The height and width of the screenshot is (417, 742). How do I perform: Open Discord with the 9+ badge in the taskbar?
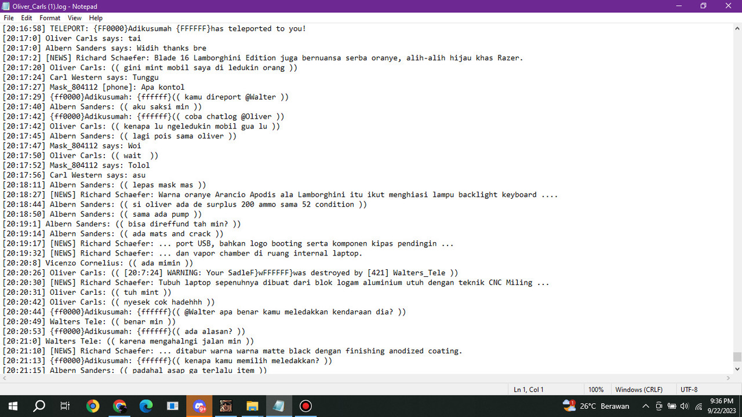pyautogui.click(x=200, y=406)
